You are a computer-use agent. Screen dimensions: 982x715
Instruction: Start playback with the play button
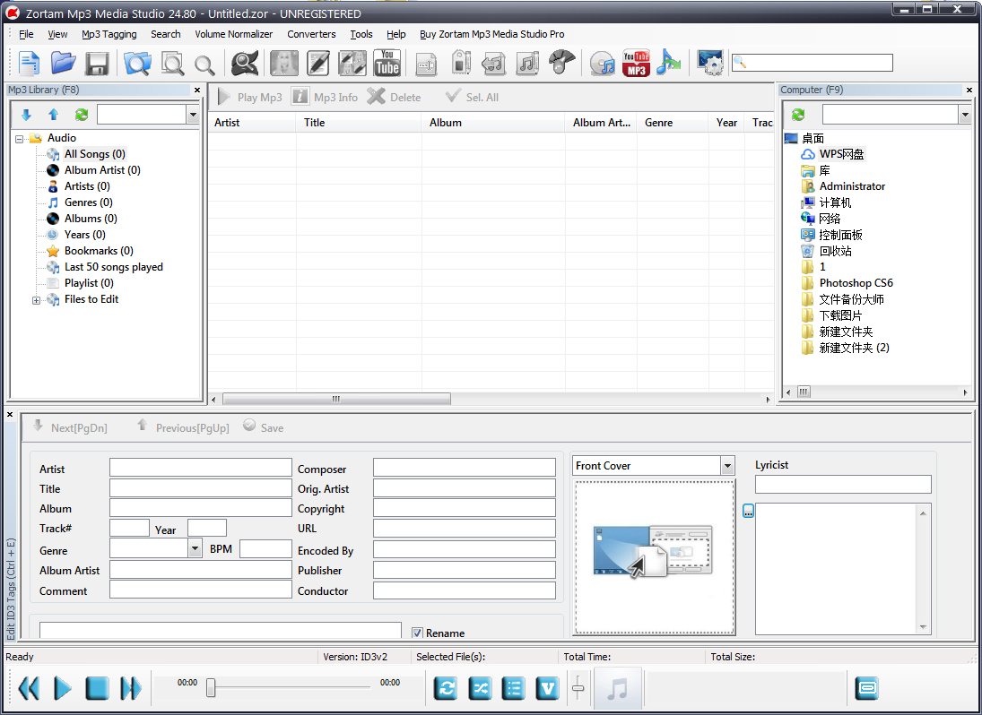tap(63, 688)
